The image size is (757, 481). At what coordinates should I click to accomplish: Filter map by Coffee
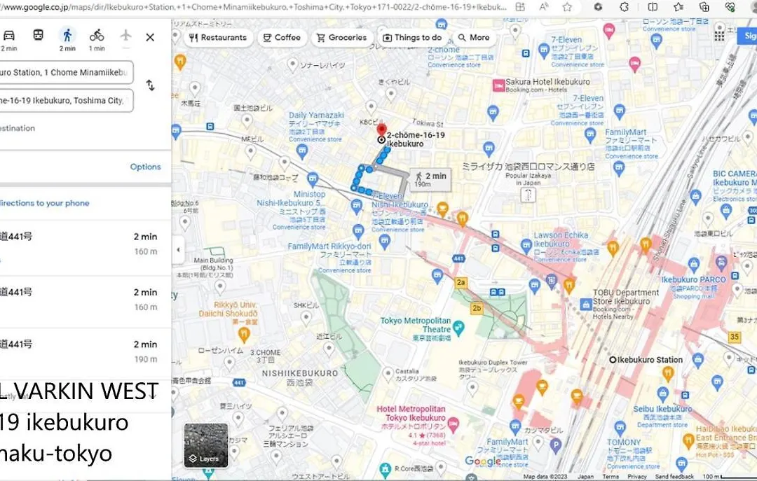click(x=282, y=38)
